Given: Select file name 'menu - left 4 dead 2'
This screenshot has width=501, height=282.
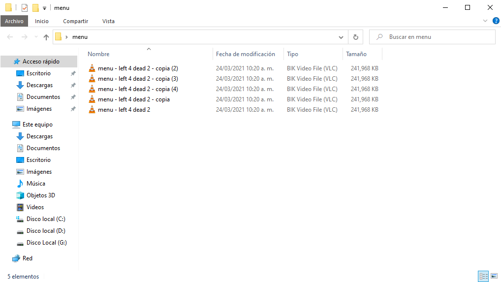Looking at the screenshot, I should click(x=124, y=110).
